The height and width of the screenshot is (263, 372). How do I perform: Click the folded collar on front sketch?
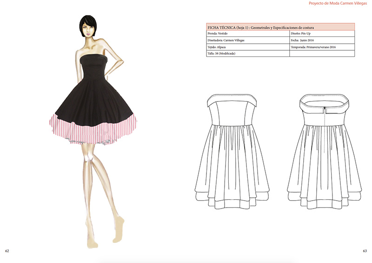(231, 100)
